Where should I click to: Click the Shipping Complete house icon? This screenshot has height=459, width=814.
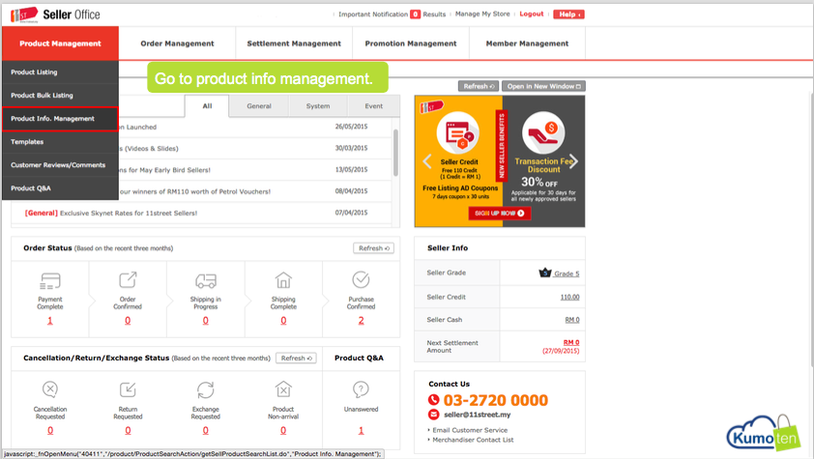point(283,280)
